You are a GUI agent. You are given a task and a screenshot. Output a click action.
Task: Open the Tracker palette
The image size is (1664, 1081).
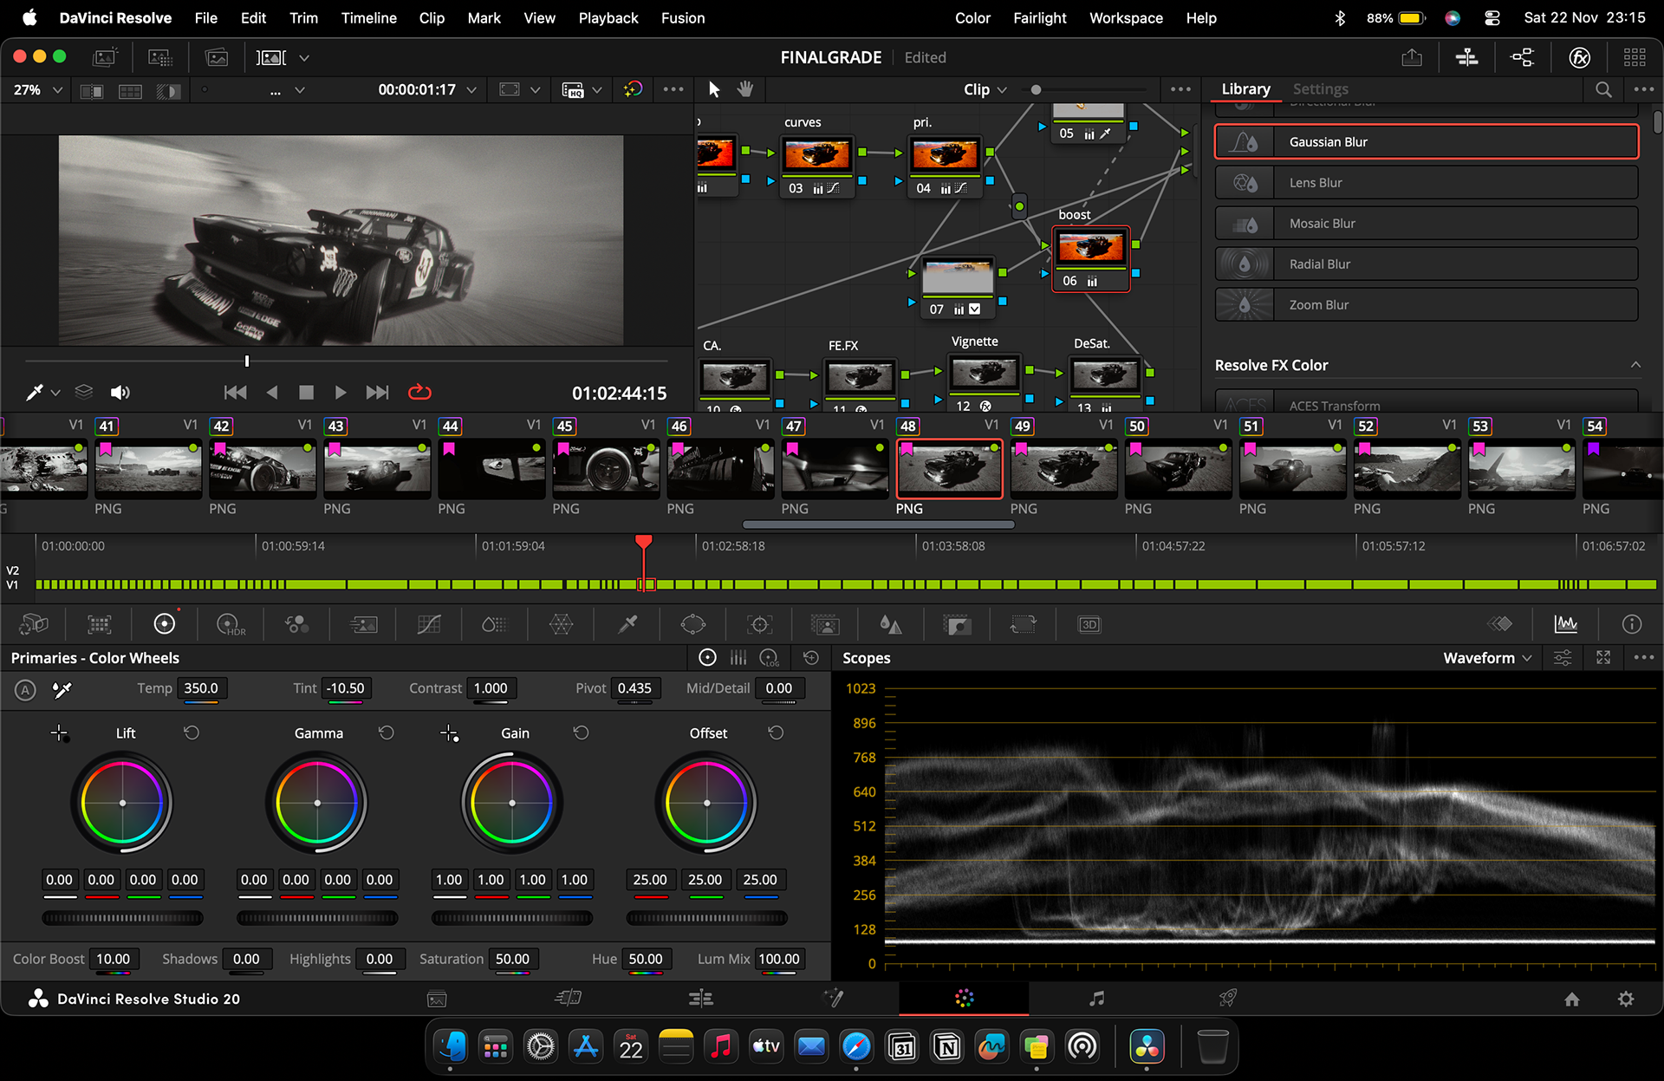coord(760,624)
